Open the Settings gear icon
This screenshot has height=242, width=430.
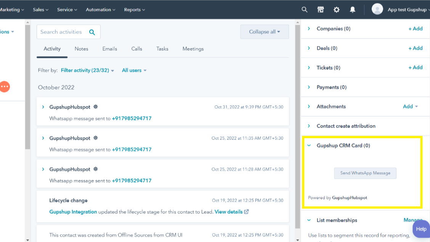(x=337, y=9)
